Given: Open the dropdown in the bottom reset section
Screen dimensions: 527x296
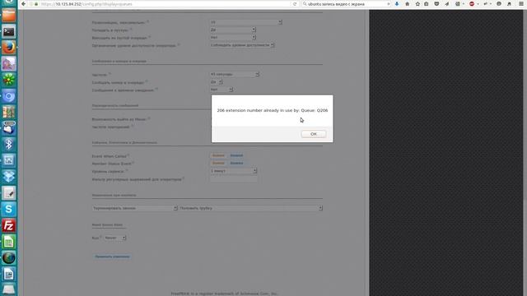Looking at the screenshot, I should pos(114,238).
